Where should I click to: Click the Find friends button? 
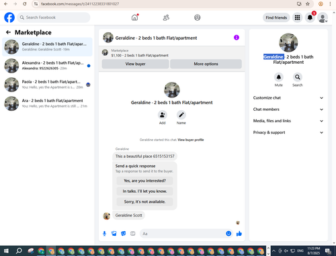click(x=276, y=17)
